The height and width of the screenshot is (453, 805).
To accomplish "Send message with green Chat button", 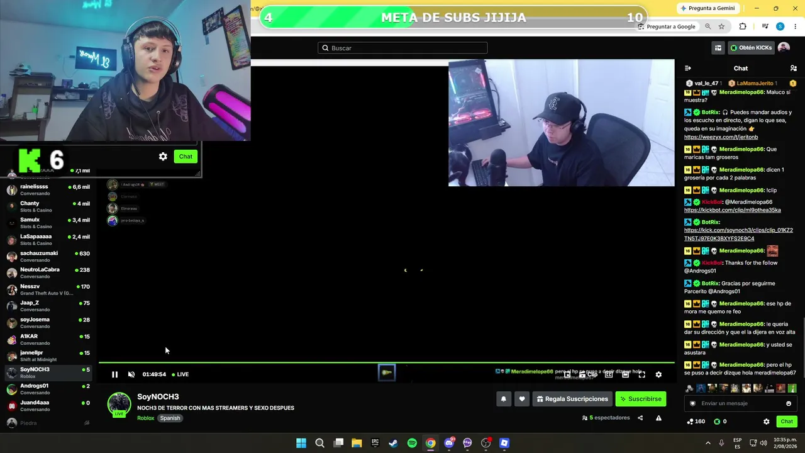I will [787, 422].
